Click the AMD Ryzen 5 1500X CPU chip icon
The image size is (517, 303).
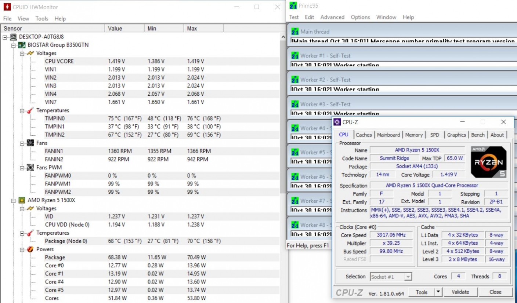(22, 200)
